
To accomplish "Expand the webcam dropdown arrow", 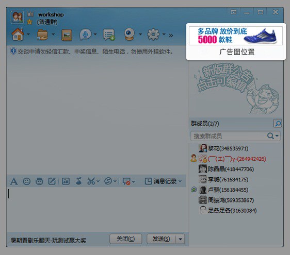I will point(140,34).
